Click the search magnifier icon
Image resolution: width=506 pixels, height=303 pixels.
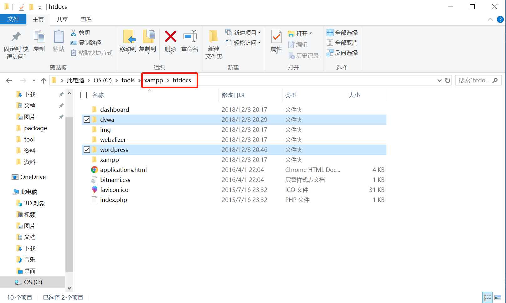(x=495, y=80)
